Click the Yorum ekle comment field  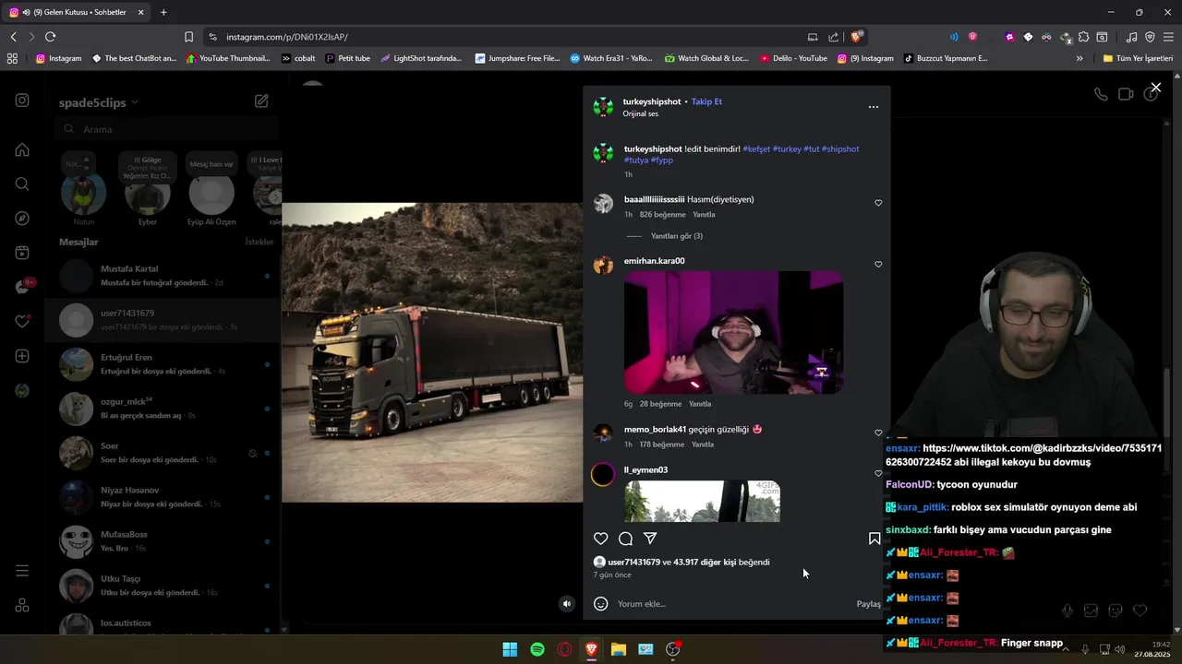[730, 604]
